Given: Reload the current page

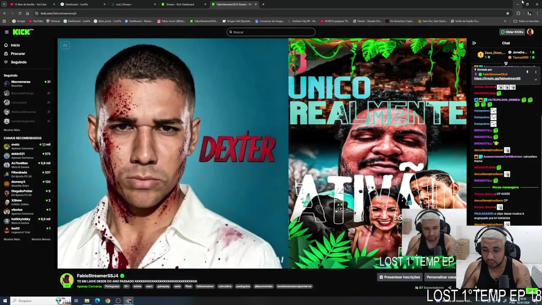Looking at the screenshot, I should click(x=19, y=13).
